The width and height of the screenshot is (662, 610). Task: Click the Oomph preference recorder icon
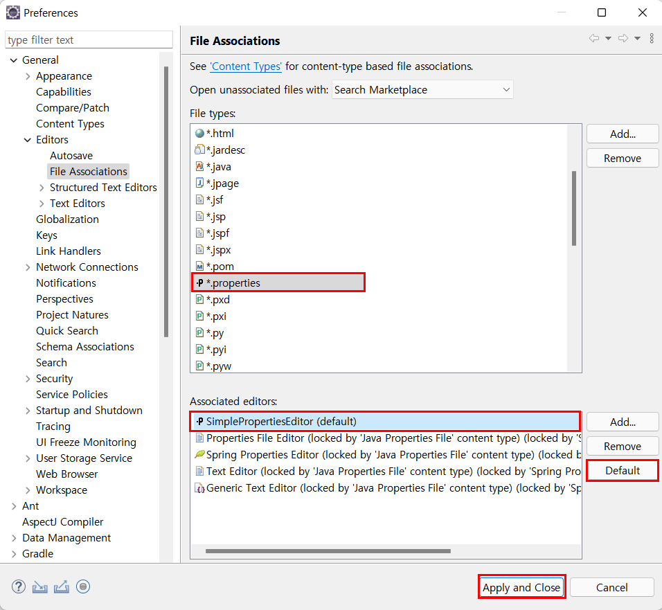(83, 586)
